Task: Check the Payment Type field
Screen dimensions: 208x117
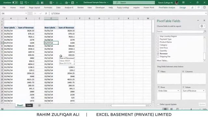Action: click(x=158, y=39)
